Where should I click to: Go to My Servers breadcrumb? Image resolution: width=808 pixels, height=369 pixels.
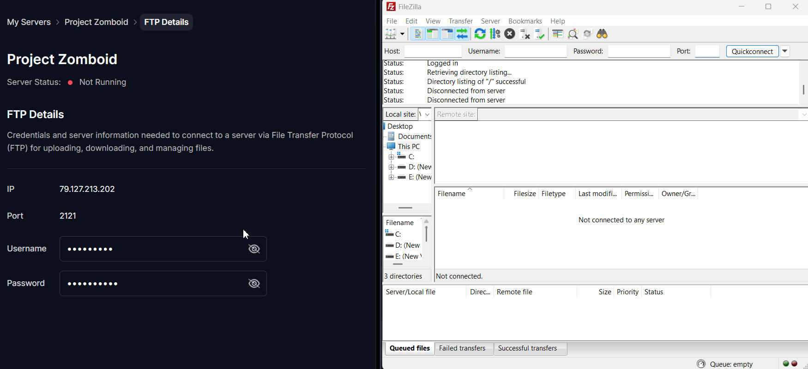pyautogui.click(x=29, y=22)
